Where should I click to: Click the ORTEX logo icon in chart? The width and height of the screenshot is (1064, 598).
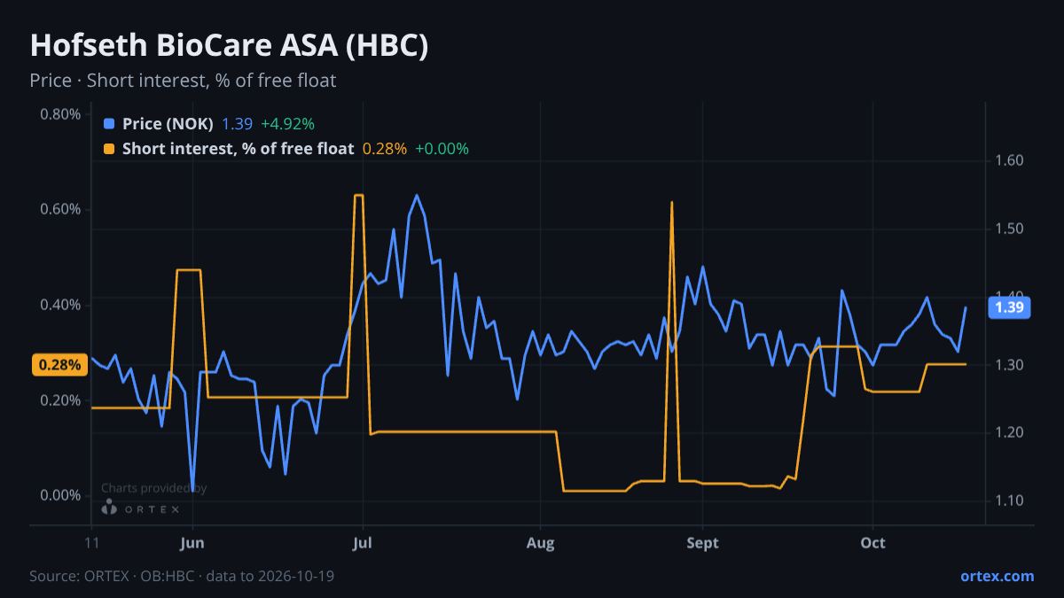click(110, 509)
